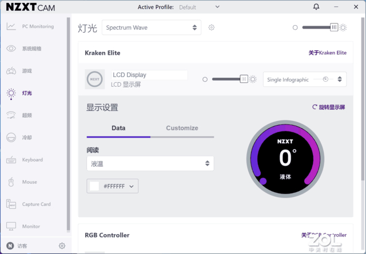Click the RGB Controller heading
The image size is (366, 254).
pos(107,235)
